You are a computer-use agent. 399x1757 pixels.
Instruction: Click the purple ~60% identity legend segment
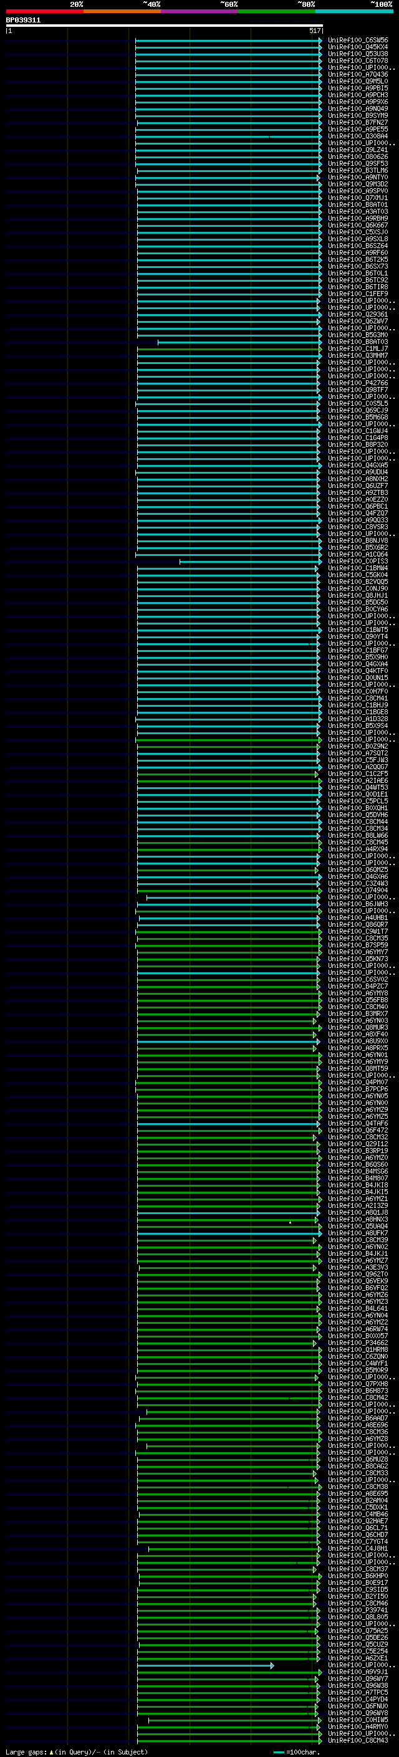coord(200,11)
